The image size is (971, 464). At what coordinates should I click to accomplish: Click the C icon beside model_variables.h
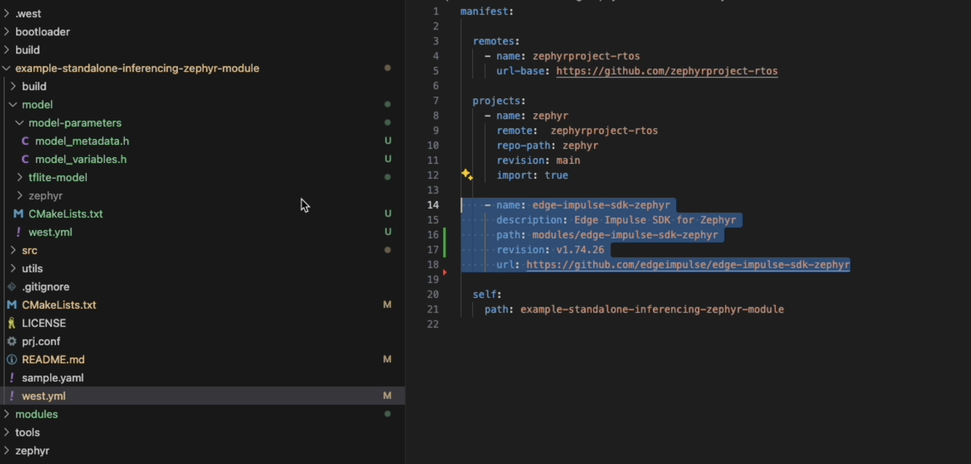pos(25,159)
